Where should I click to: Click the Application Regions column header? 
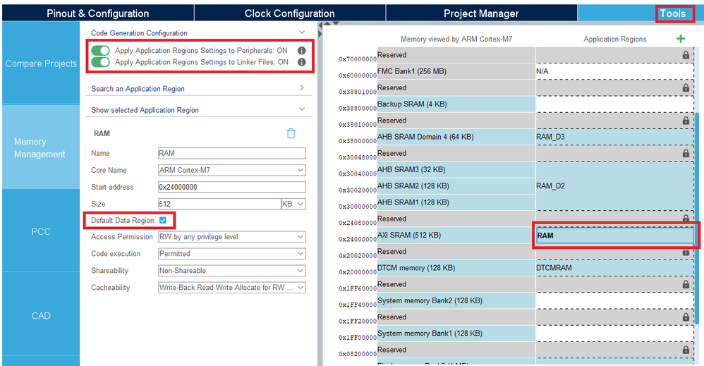pyautogui.click(x=614, y=39)
